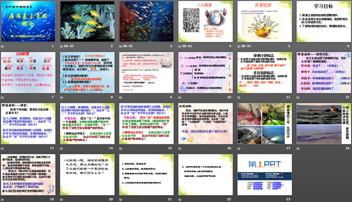The width and height of the screenshot is (352, 202).
Task: Select slide 7 字词积累 thumbnail
Action: tap(28, 72)
